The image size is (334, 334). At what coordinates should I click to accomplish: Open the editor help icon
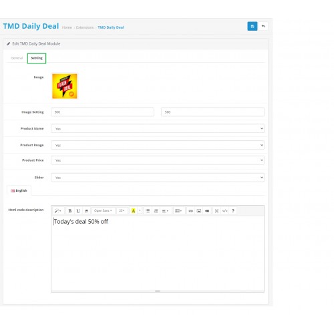click(233, 210)
